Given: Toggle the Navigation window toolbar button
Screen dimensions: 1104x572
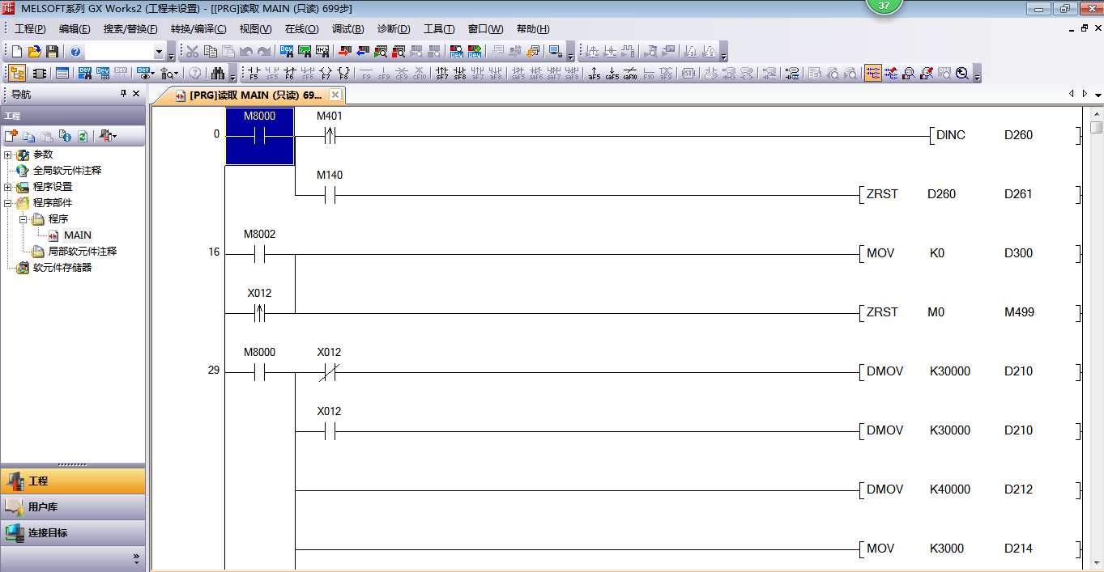Looking at the screenshot, I should (16, 74).
